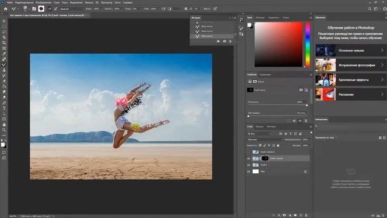
Task: Toggle mask visibility eye in Properties panel
Action: pyautogui.click(x=300, y=121)
